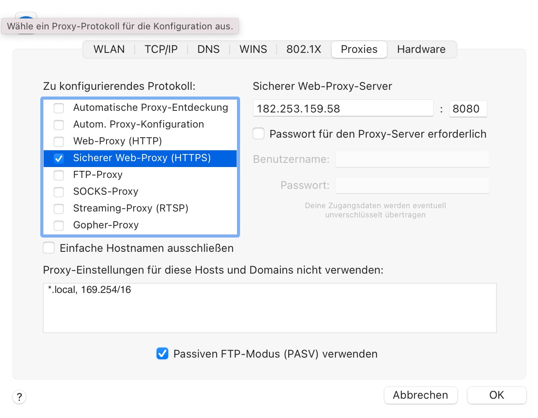538x418 pixels.
Task: Click Abbrechen to cancel changes
Action: pyautogui.click(x=420, y=395)
